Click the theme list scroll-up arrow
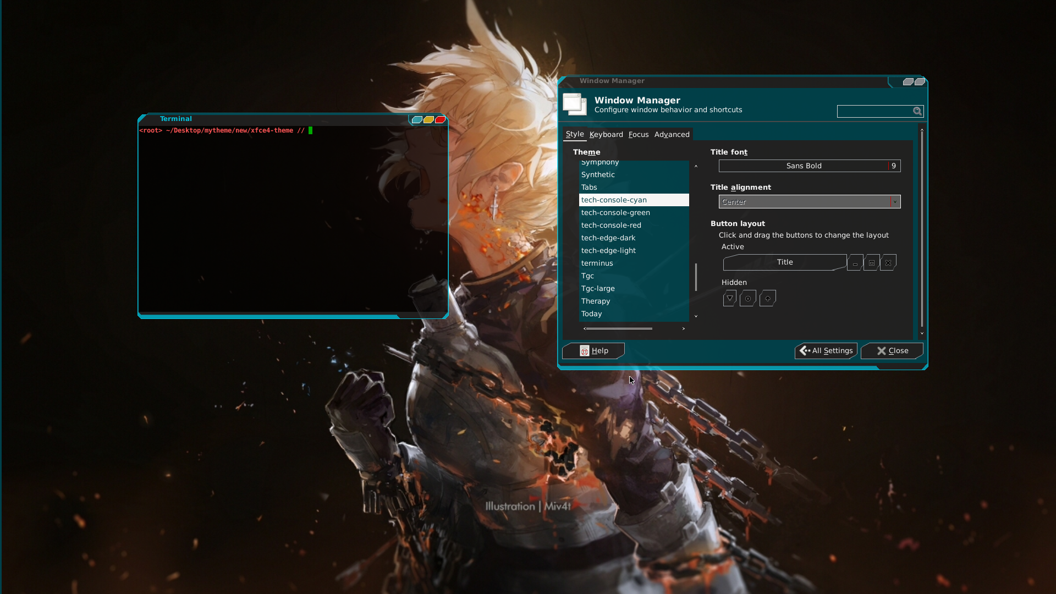The height and width of the screenshot is (594, 1056). pyautogui.click(x=696, y=166)
